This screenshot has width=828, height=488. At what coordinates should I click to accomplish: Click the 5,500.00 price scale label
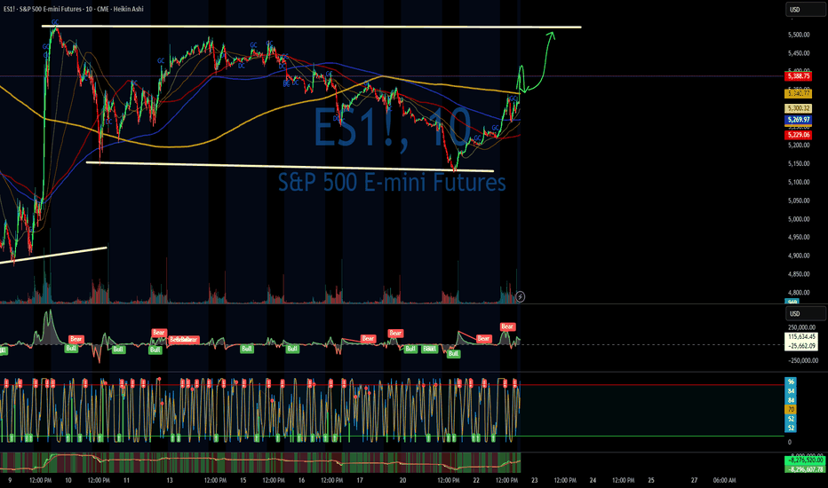pyautogui.click(x=799, y=35)
